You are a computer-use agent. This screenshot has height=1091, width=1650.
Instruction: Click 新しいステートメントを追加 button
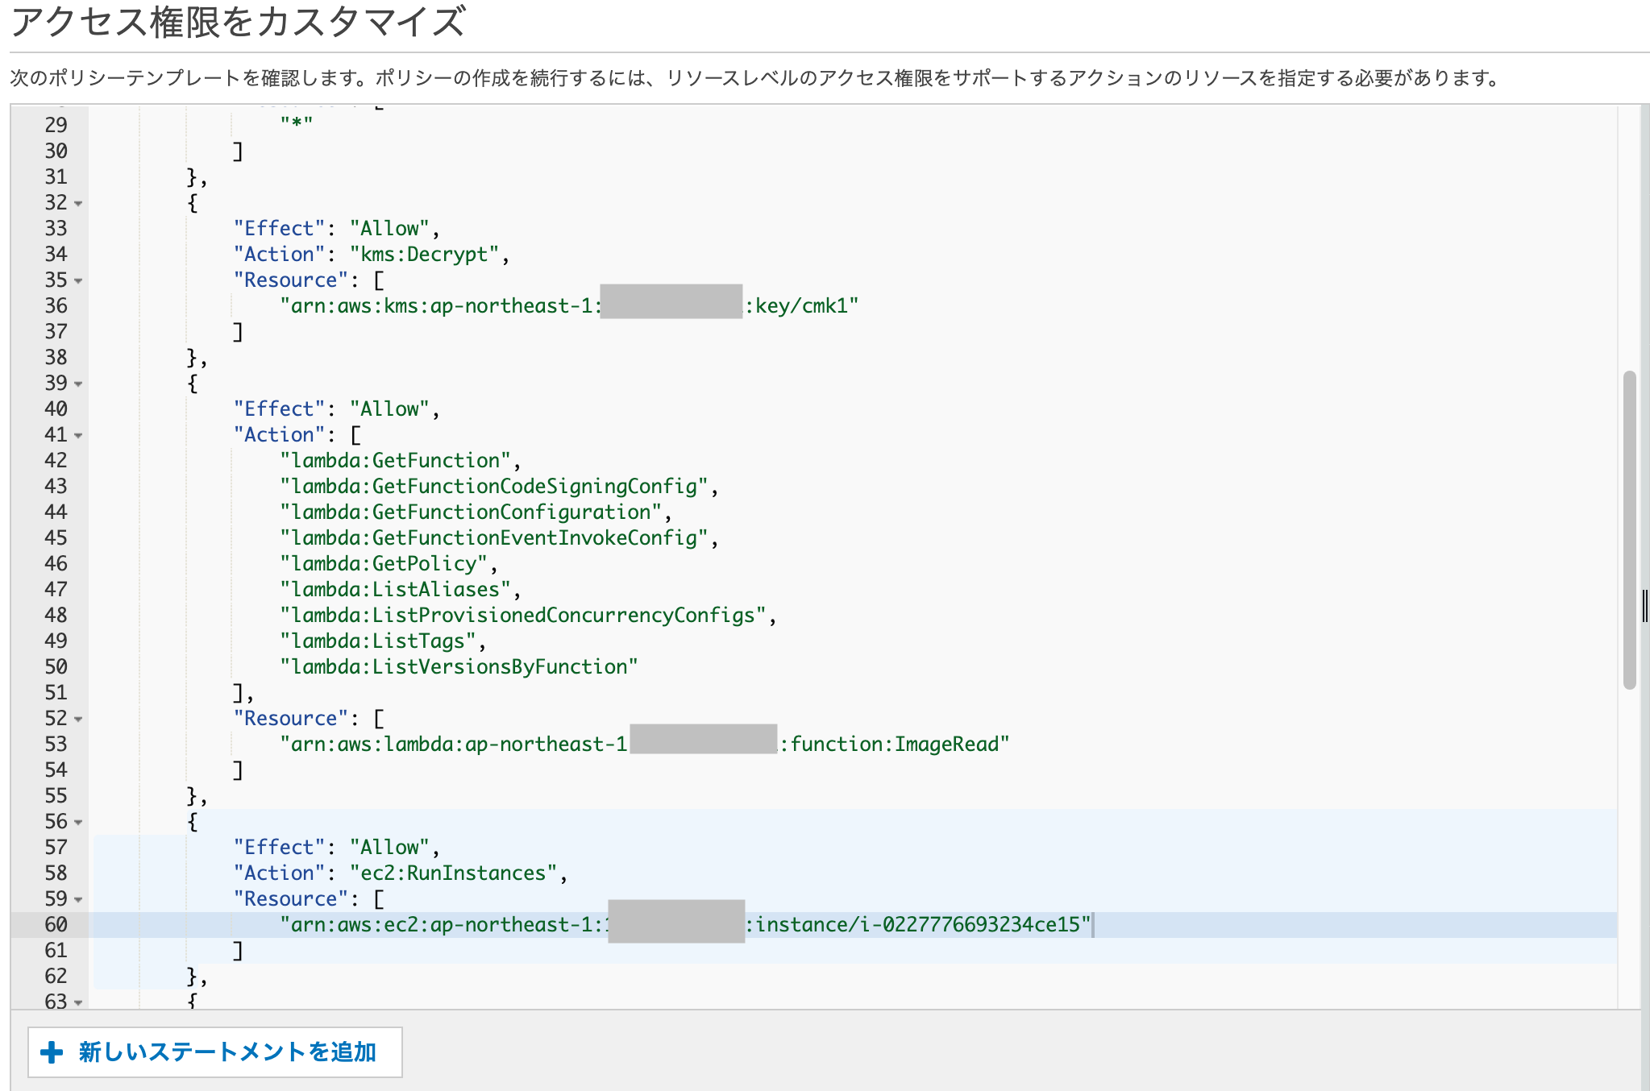226,1052
